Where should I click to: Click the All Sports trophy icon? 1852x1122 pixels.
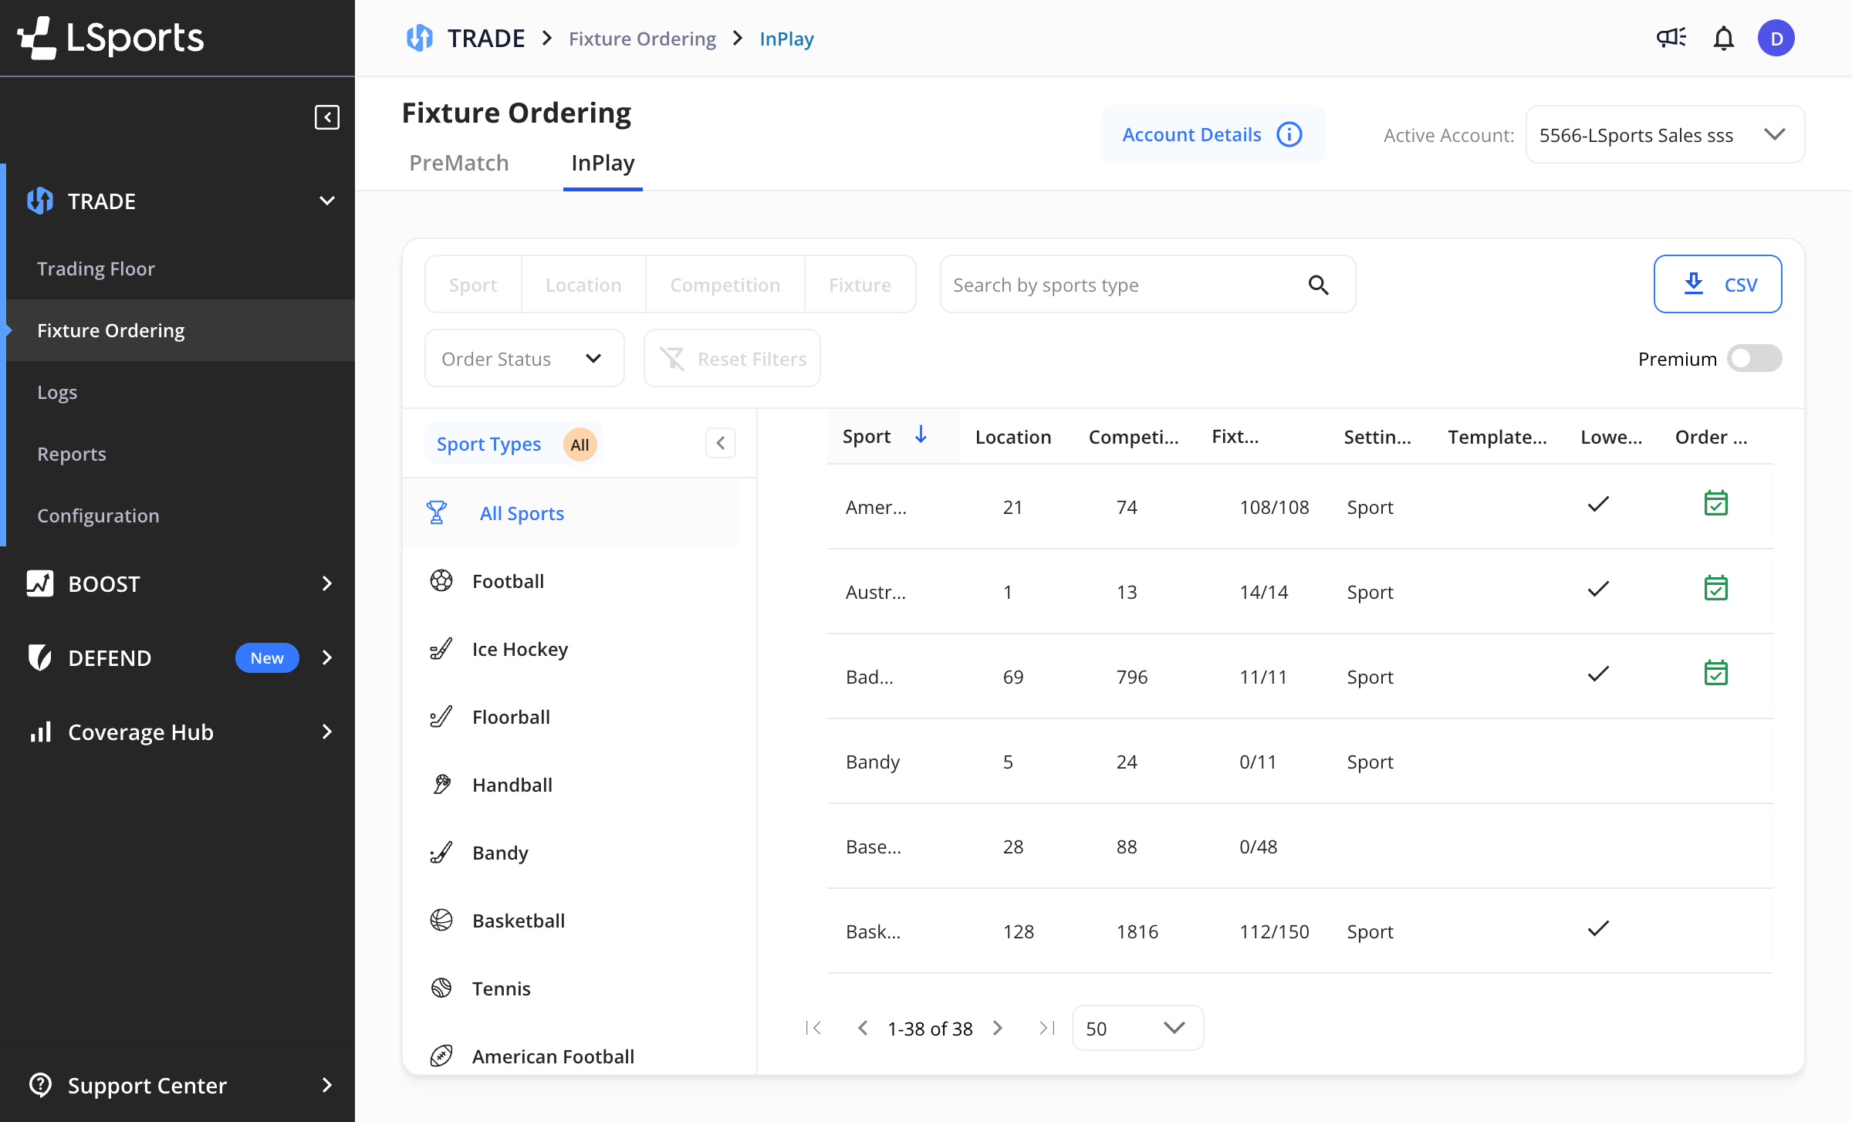[x=438, y=512]
